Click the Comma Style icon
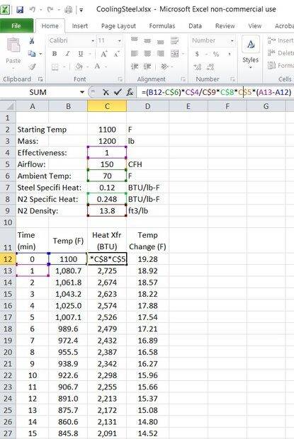 coord(230,54)
